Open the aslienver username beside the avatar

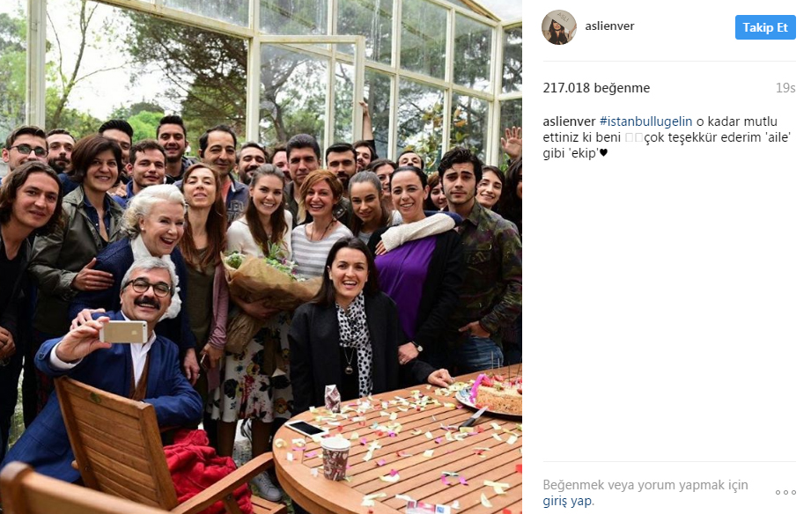coord(609,26)
